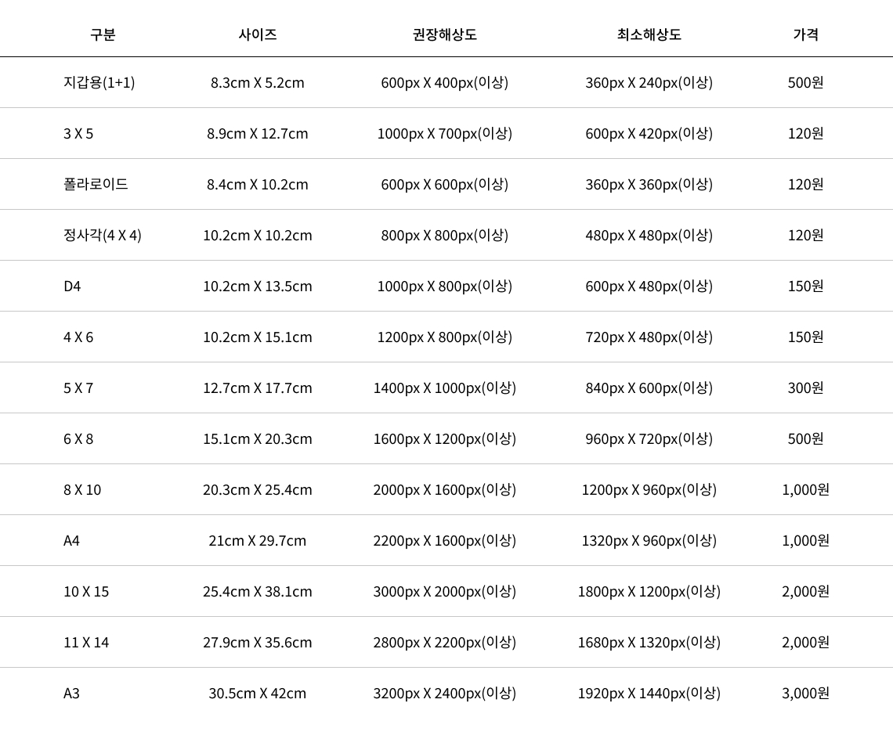The height and width of the screenshot is (739, 893).
Task: Select the 최소해상도 column header
Action: pyautogui.click(x=649, y=34)
